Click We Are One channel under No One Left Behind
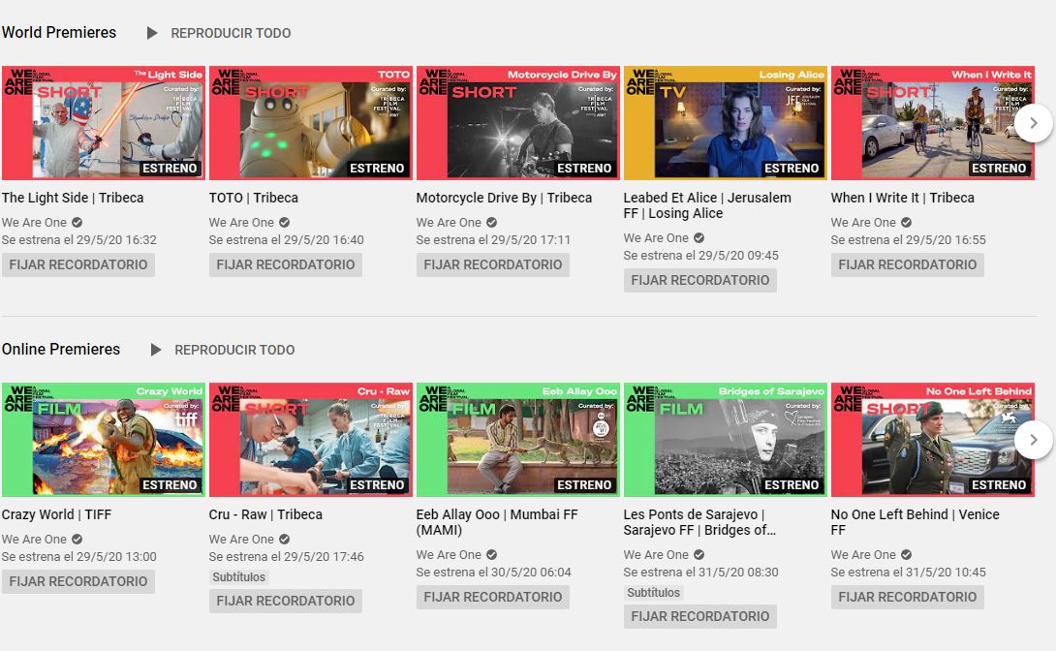Image resolution: width=1056 pixels, height=651 pixels. [x=864, y=555]
